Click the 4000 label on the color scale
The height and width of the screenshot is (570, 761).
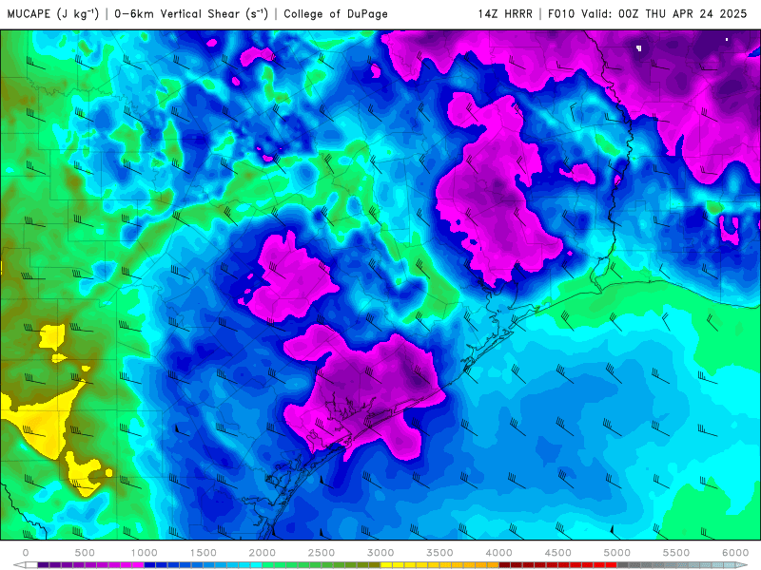pyautogui.click(x=499, y=553)
